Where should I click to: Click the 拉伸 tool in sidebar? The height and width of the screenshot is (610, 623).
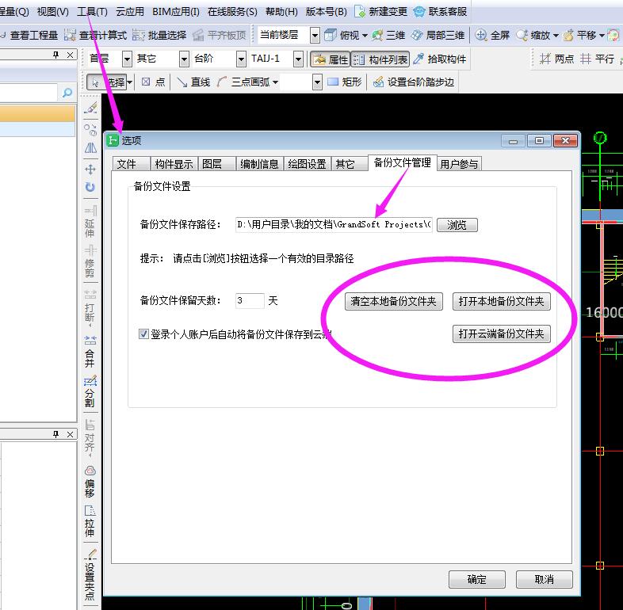coord(90,521)
